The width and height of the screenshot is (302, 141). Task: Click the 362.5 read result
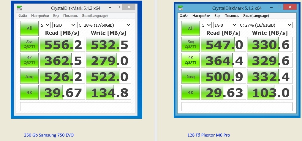62,60
